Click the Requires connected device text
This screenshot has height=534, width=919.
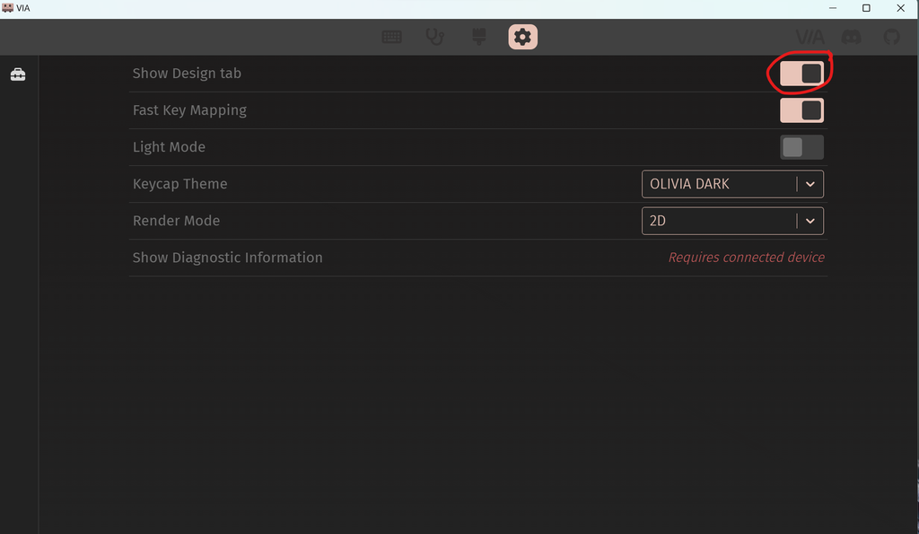coord(746,258)
